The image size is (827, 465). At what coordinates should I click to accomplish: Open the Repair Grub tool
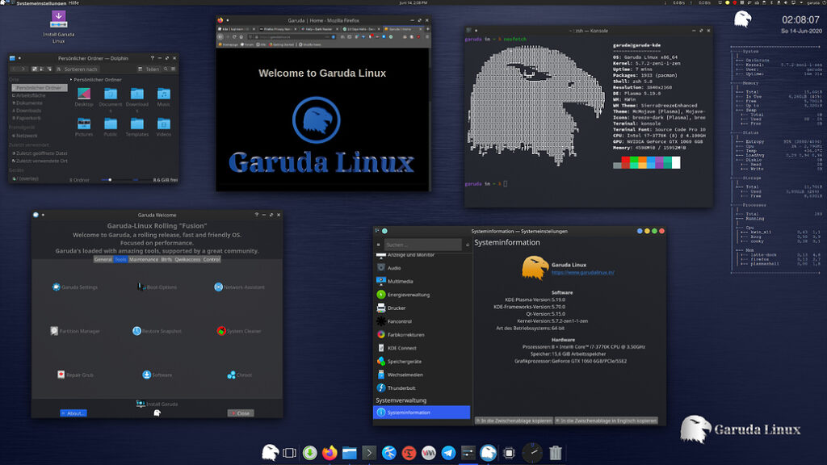61,374
